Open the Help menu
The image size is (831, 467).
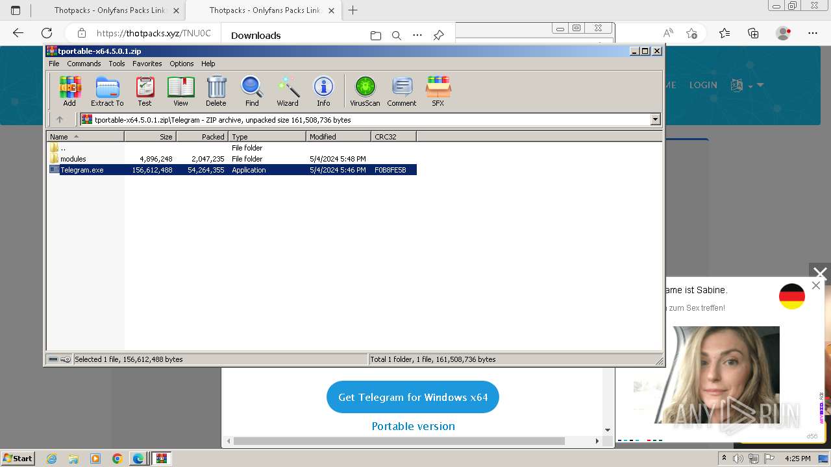[208, 64]
